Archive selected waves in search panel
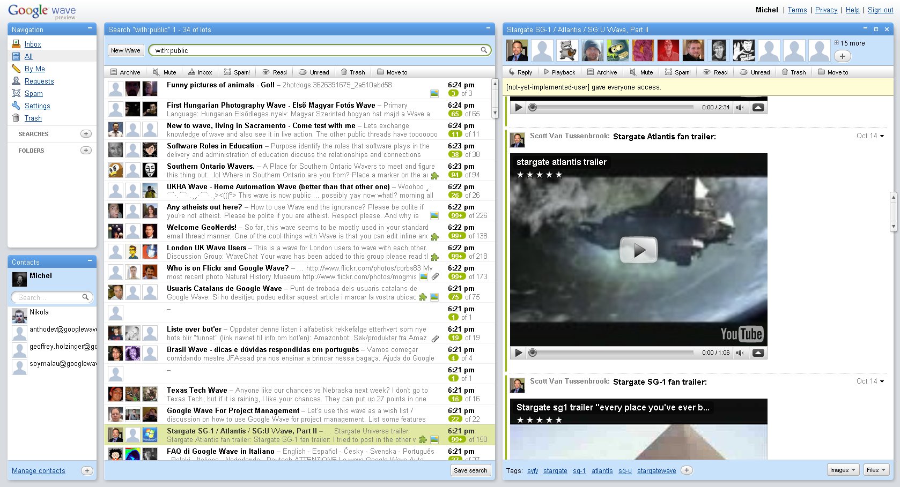 (125, 72)
